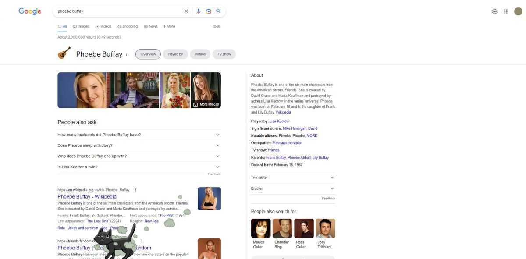
Task: Switch to the Images tab
Action: pos(81,26)
